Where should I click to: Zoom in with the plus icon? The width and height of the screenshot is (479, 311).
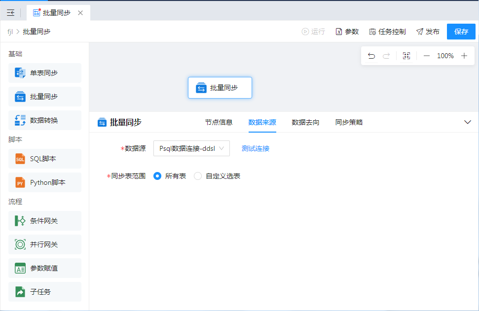[x=464, y=56]
